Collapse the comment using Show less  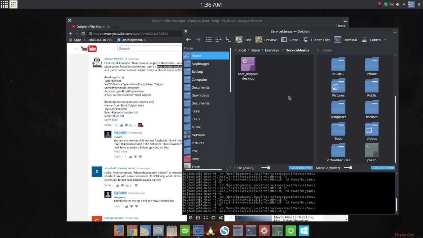[111, 119]
